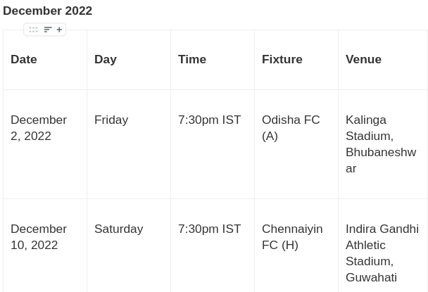The image size is (428, 292).
Task: Select the Date column header
Action: pyautogui.click(x=24, y=59)
